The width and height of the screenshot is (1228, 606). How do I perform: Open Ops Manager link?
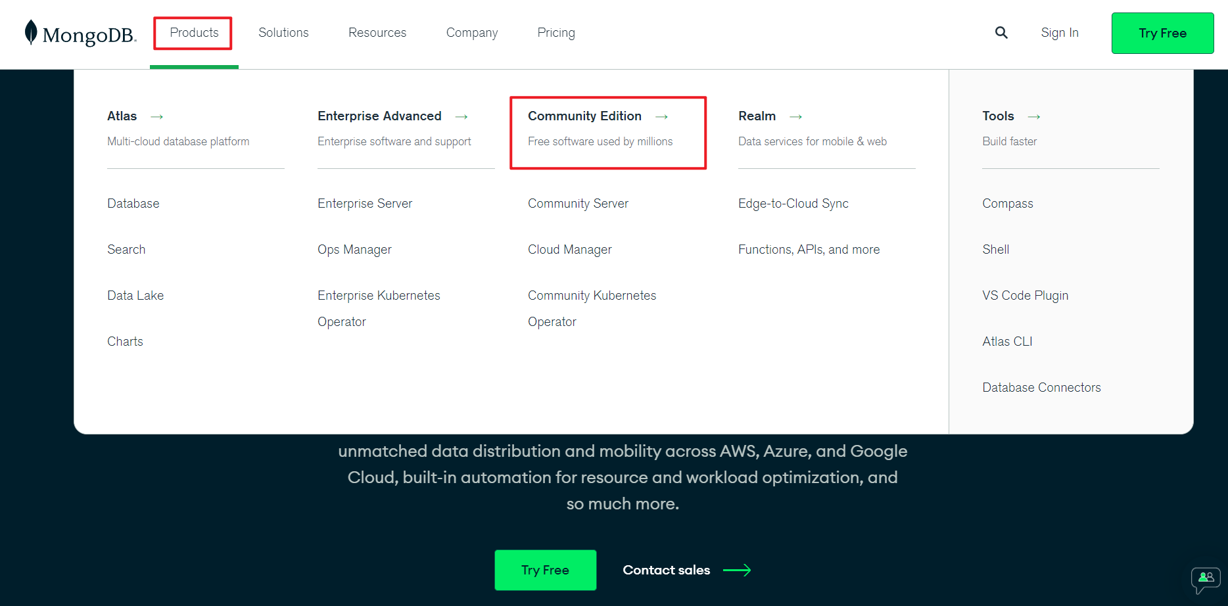(354, 250)
